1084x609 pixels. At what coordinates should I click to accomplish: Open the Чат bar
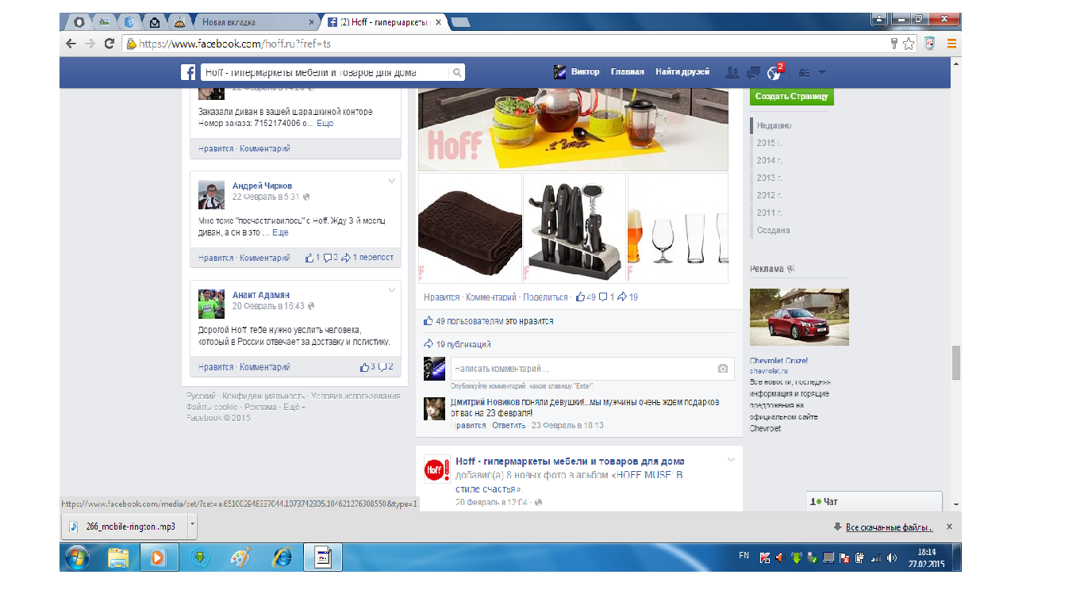[x=875, y=501]
